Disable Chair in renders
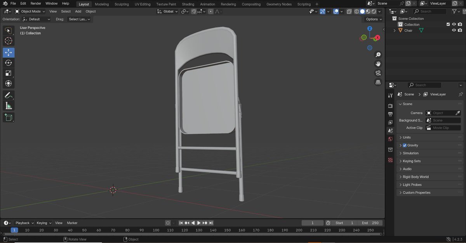The image size is (466, 243). pos(460,30)
